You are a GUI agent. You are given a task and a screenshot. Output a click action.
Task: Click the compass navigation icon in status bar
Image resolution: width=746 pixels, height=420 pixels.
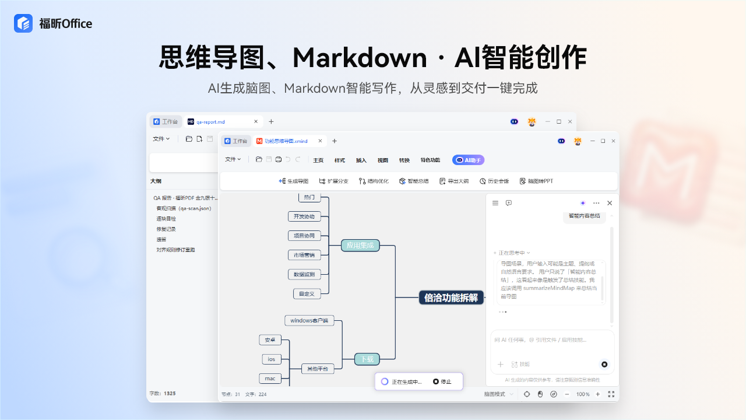click(x=554, y=394)
